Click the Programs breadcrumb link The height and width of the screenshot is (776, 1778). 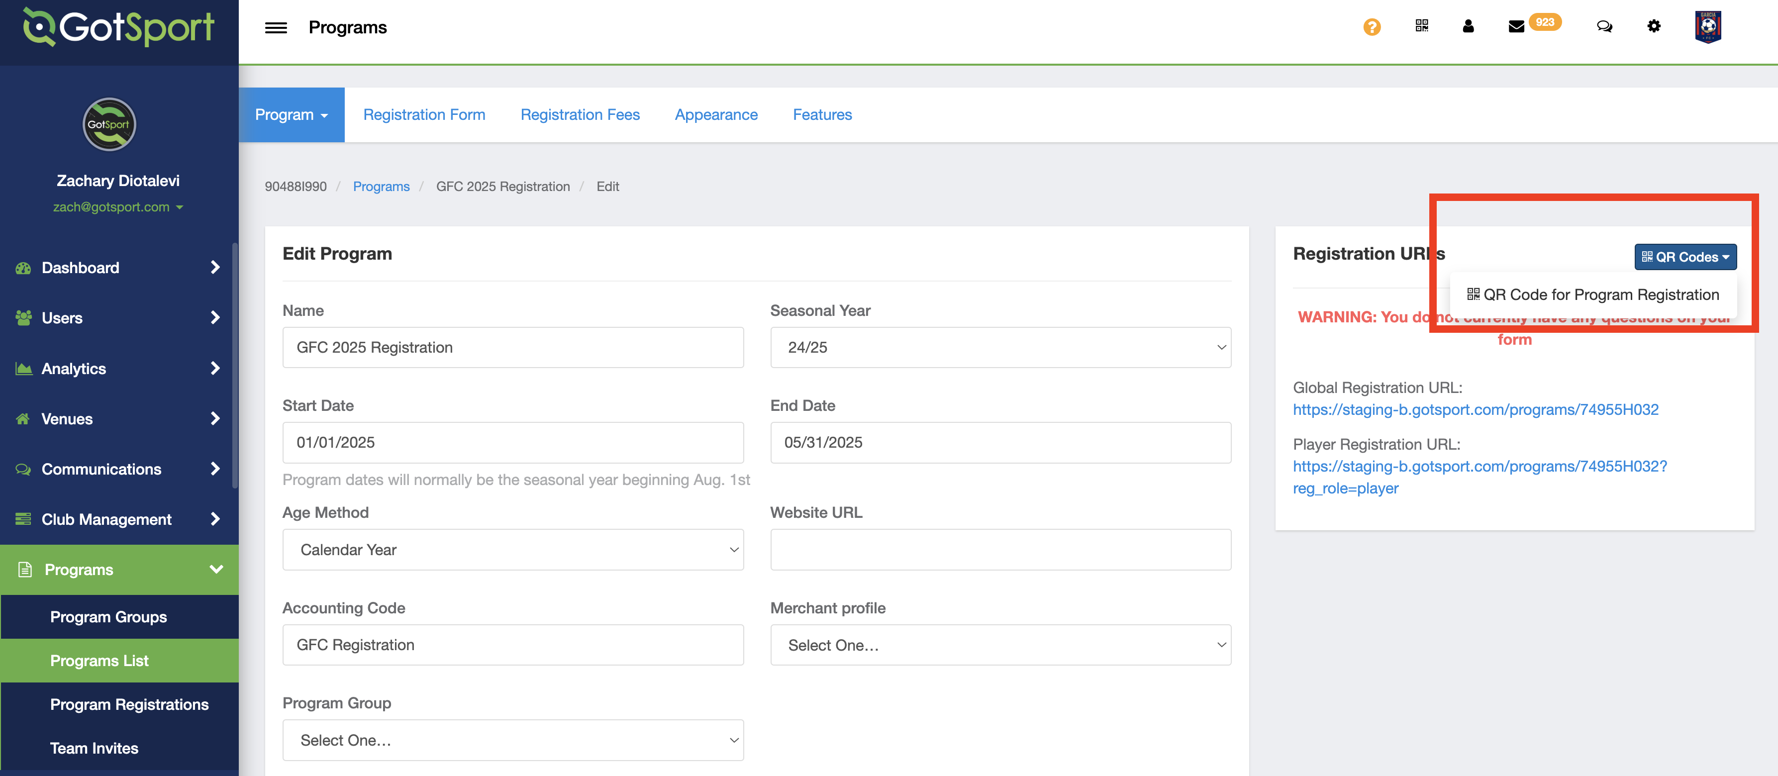(381, 187)
